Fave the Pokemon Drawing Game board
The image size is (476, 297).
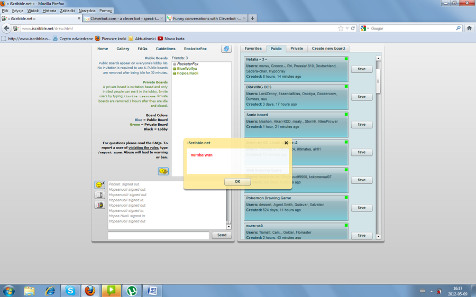pos(362,208)
